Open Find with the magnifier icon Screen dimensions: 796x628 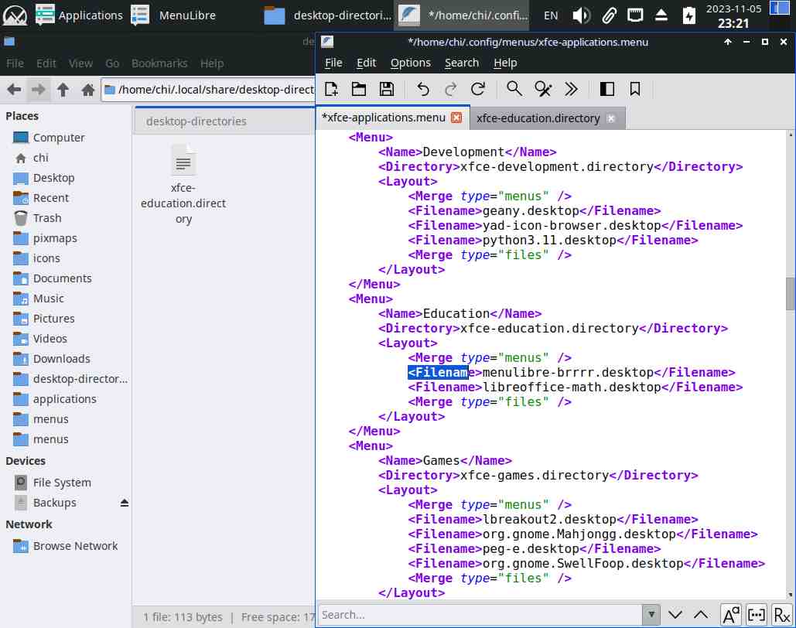[514, 89]
